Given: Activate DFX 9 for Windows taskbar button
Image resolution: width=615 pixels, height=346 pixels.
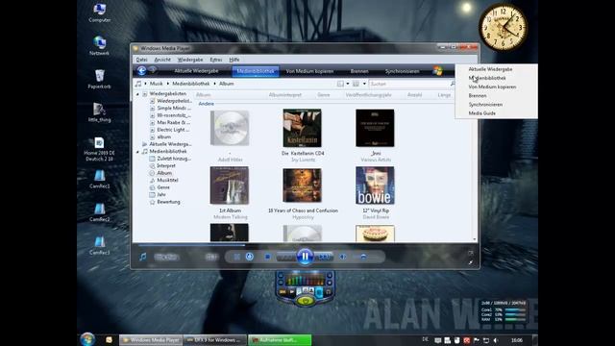Looking at the screenshot, I should click(x=215, y=340).
